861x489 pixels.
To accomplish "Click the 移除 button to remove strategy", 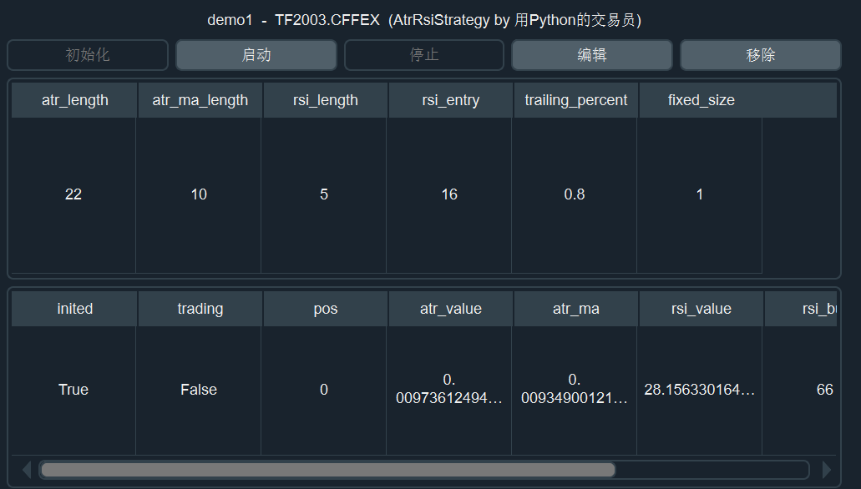I will point(760,55).
